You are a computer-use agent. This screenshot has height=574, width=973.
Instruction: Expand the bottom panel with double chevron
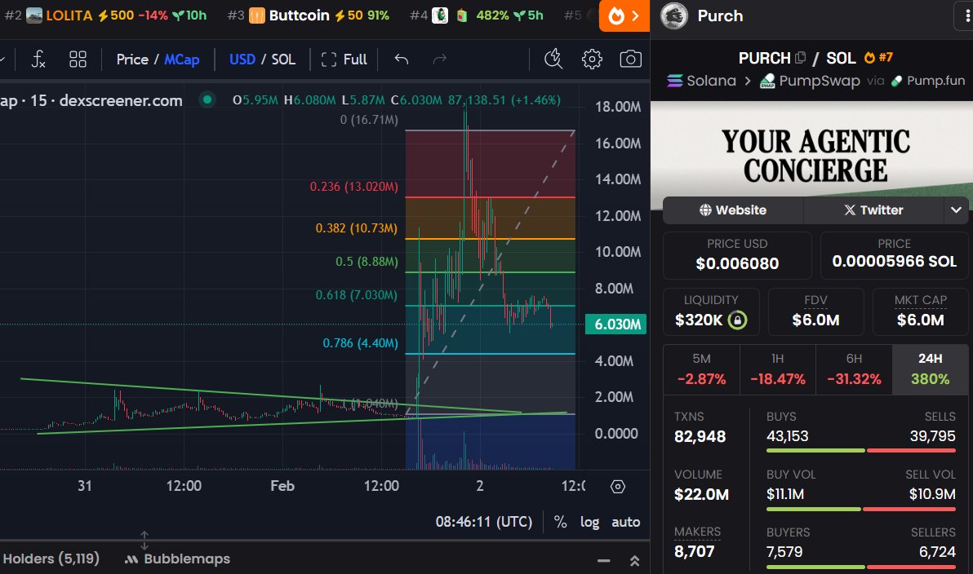[634, 561]
